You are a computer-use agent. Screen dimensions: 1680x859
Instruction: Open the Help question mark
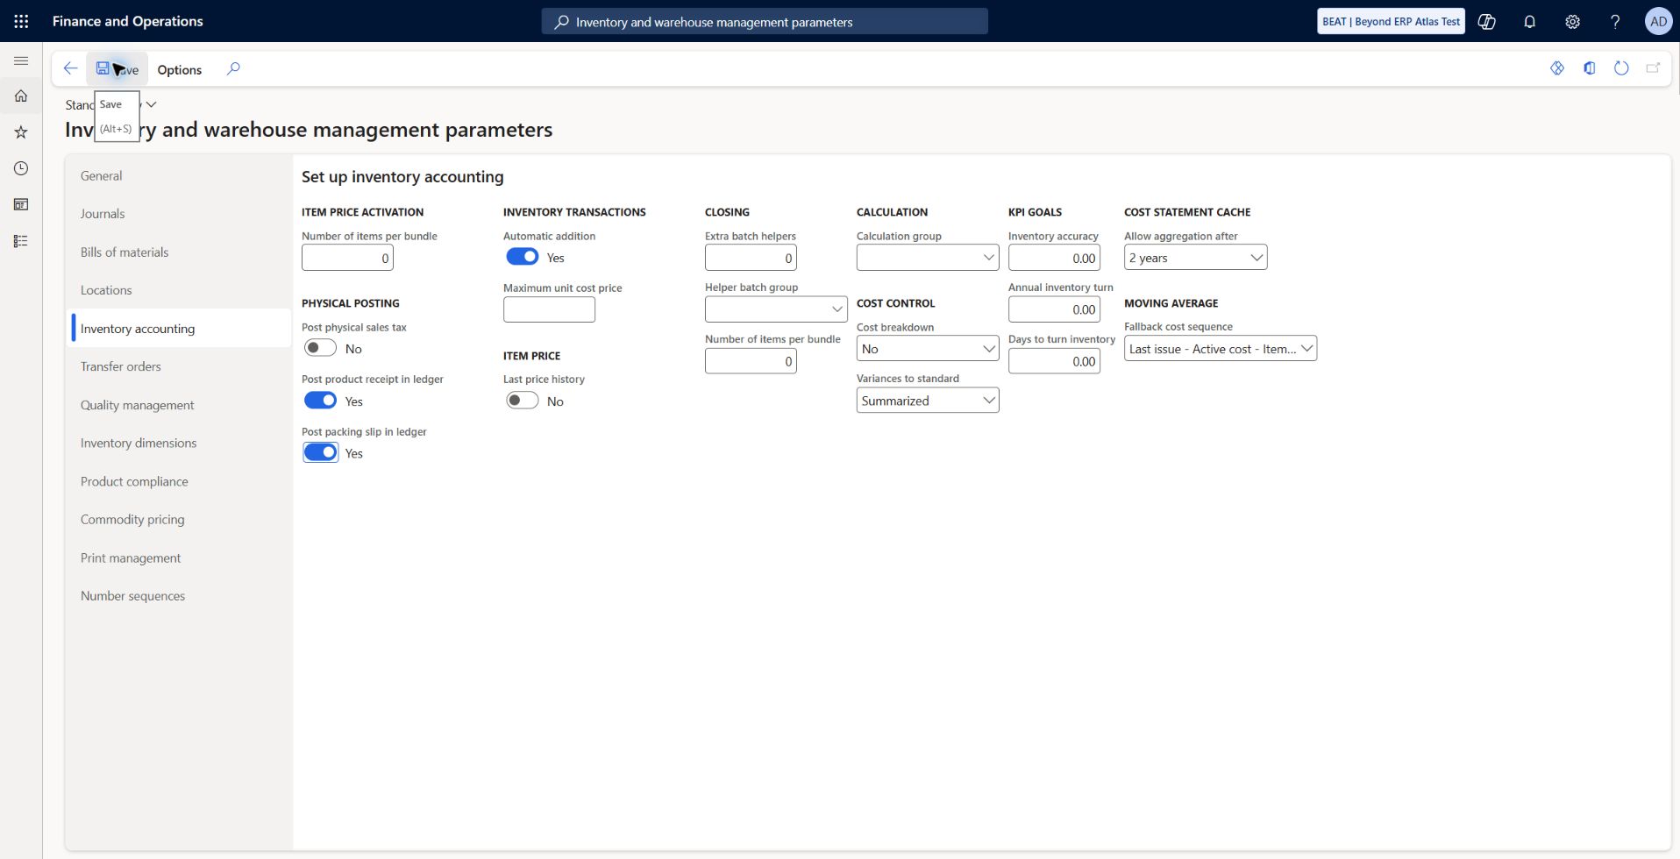click(x=1615, y=21)
